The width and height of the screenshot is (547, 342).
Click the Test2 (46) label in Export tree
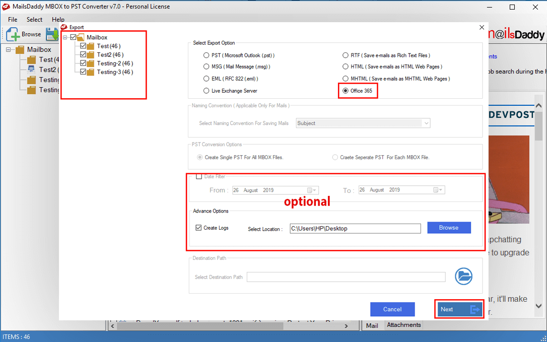(x=110, y=55)
